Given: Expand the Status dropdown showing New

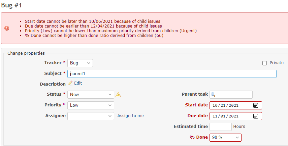Looking at the screenshot, I should pos(91,95).
